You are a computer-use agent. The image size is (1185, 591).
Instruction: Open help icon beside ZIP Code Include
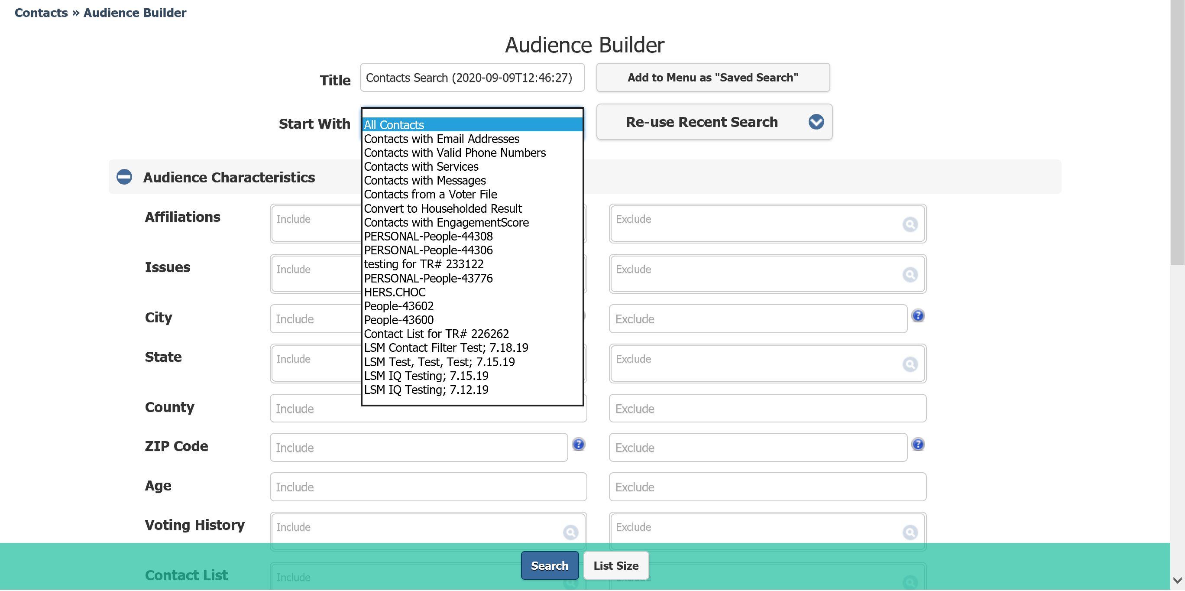click(x=578, y=445)
